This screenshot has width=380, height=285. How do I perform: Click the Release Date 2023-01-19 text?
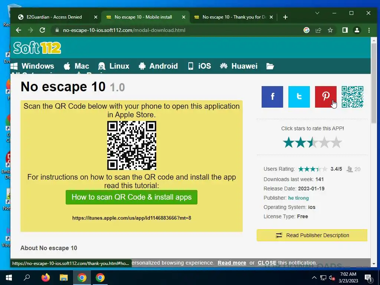pyautogui.click(x=294, y=189)
